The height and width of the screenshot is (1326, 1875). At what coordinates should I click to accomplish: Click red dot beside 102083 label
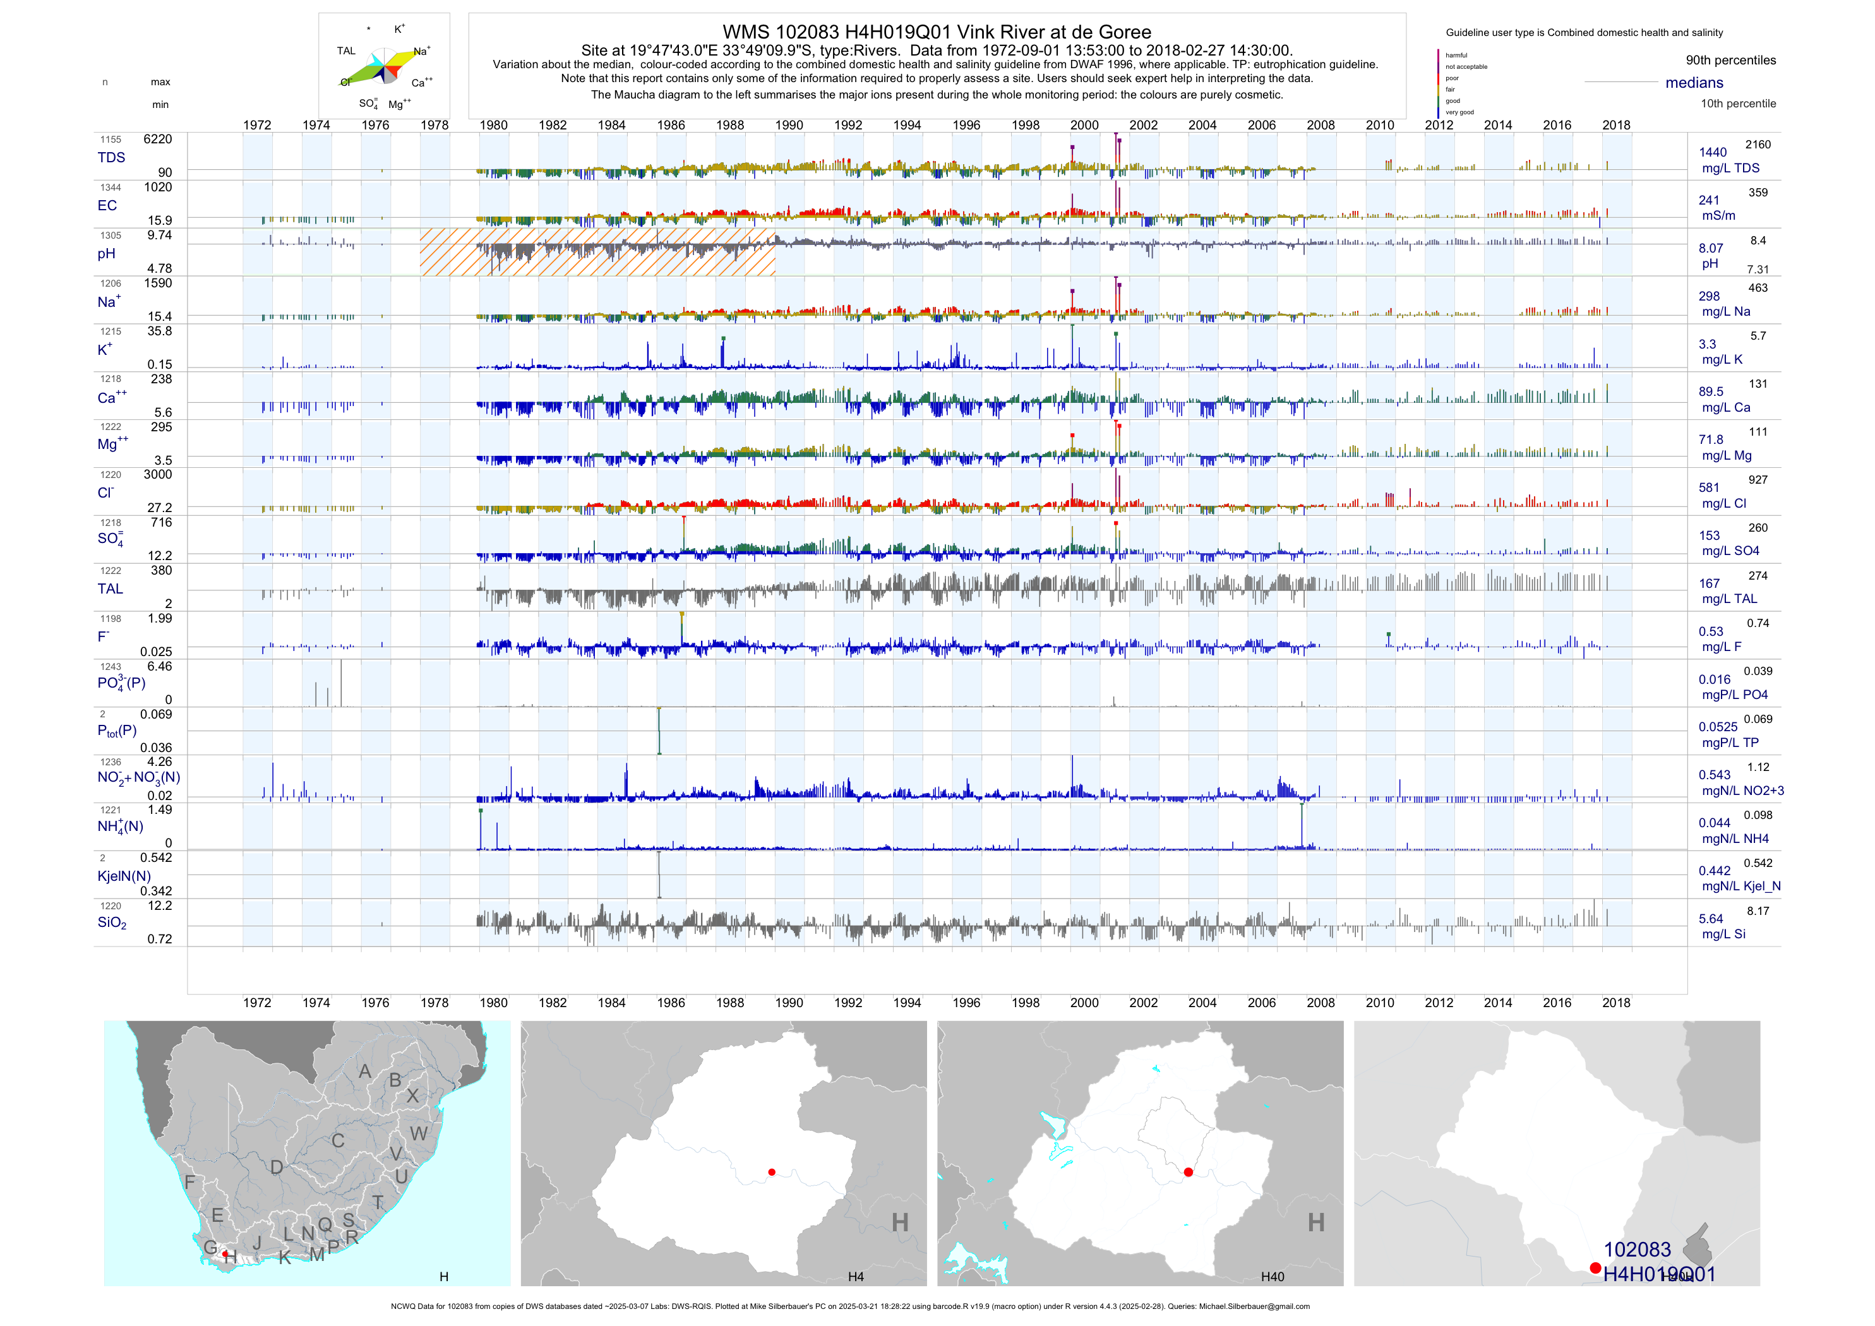(x=1595, y=1268)
